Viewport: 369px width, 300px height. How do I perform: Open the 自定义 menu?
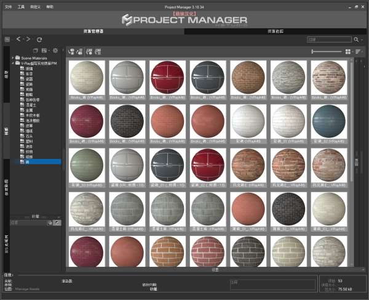click(x=35, y=7)
